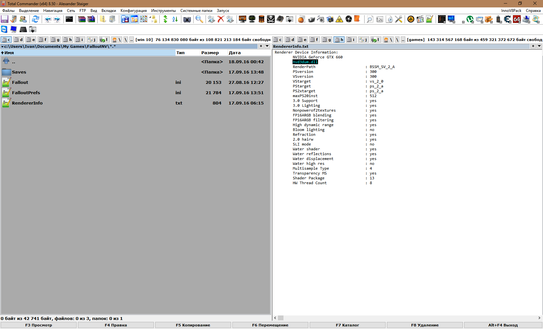Click the WinRAR unpack archive icon

pos(91,19)
